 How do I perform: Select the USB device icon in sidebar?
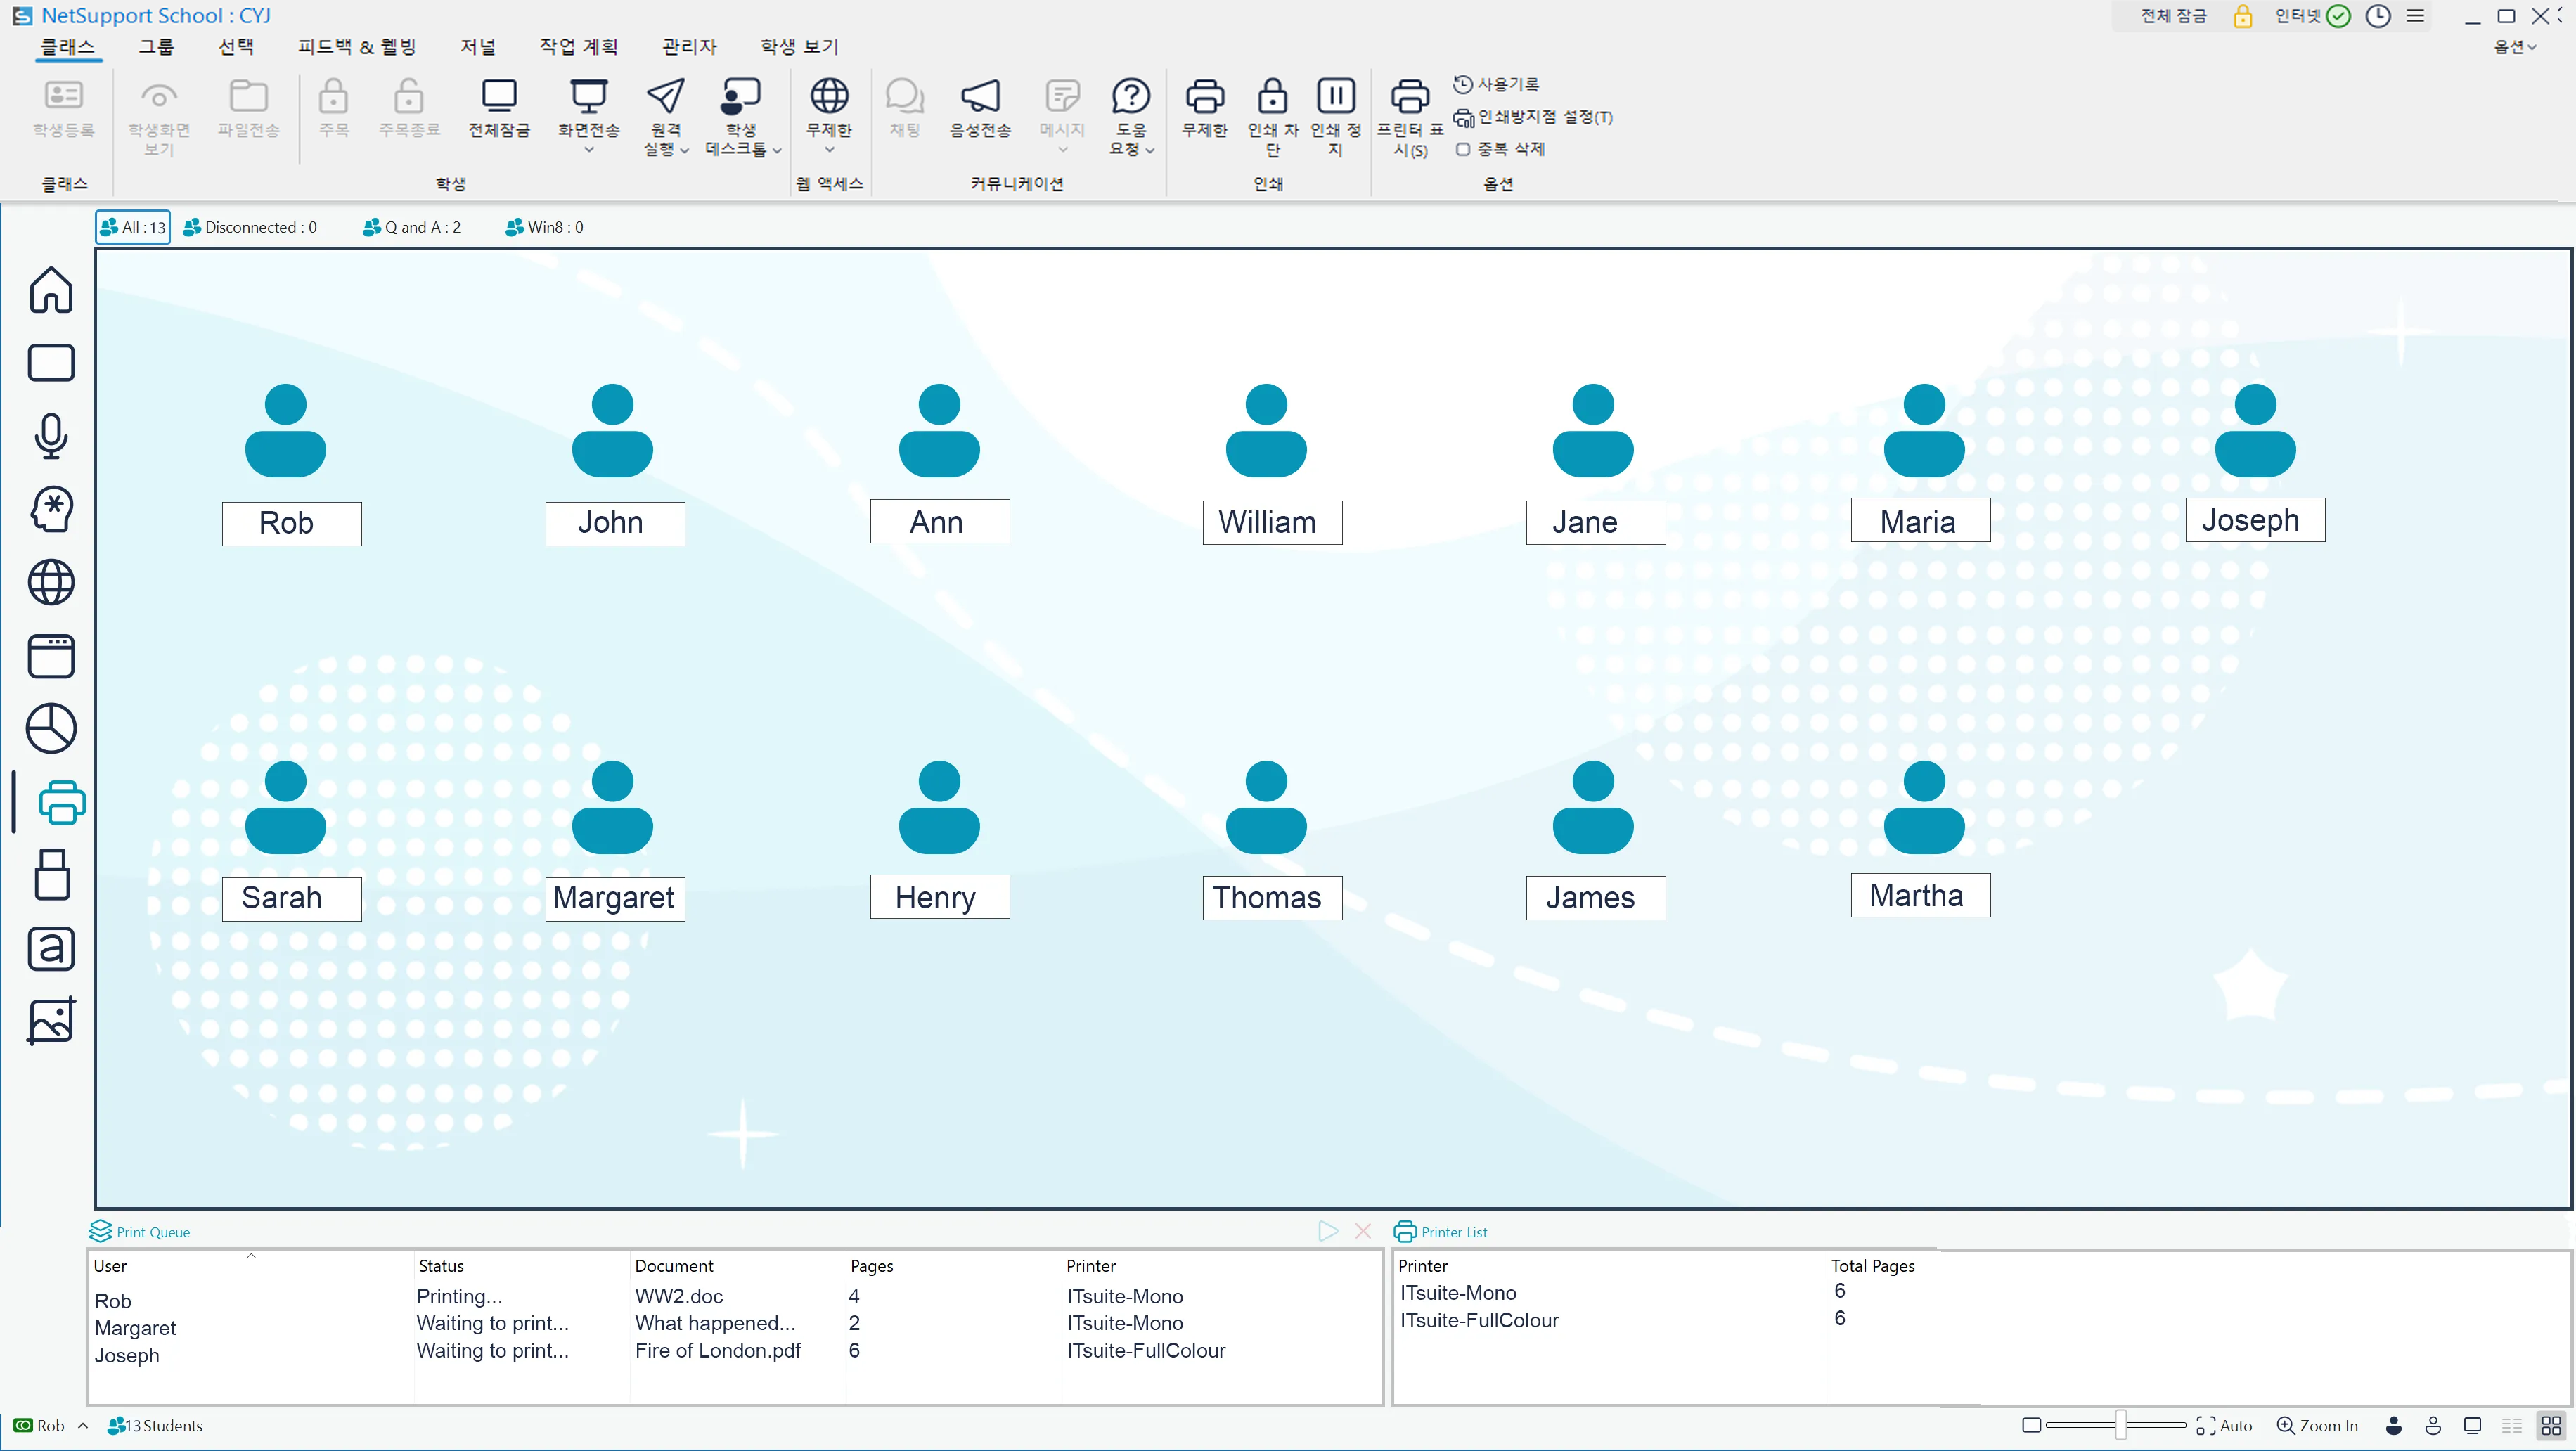click(51, 875)
